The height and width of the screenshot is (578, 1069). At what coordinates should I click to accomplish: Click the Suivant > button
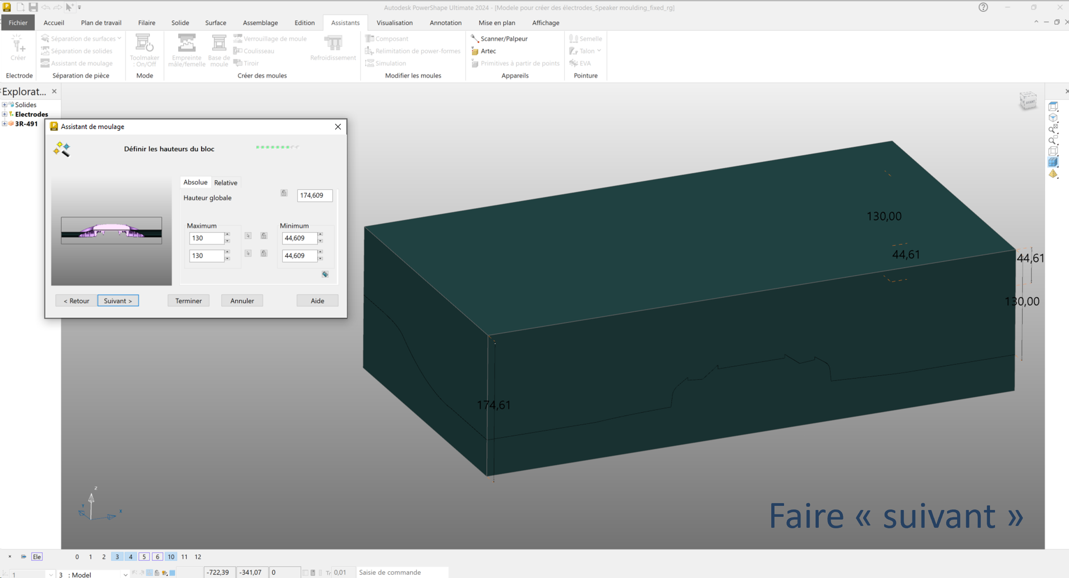pos(118,300)
